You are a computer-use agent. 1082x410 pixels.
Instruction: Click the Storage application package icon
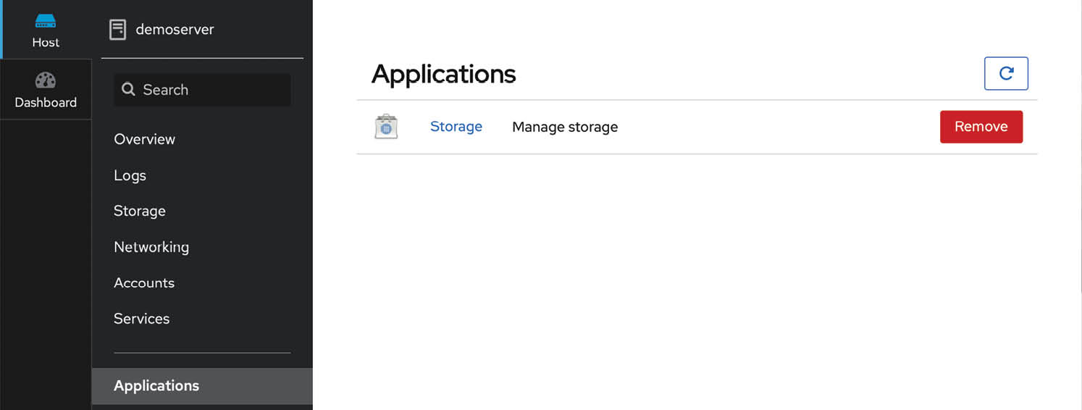point(386,127)
